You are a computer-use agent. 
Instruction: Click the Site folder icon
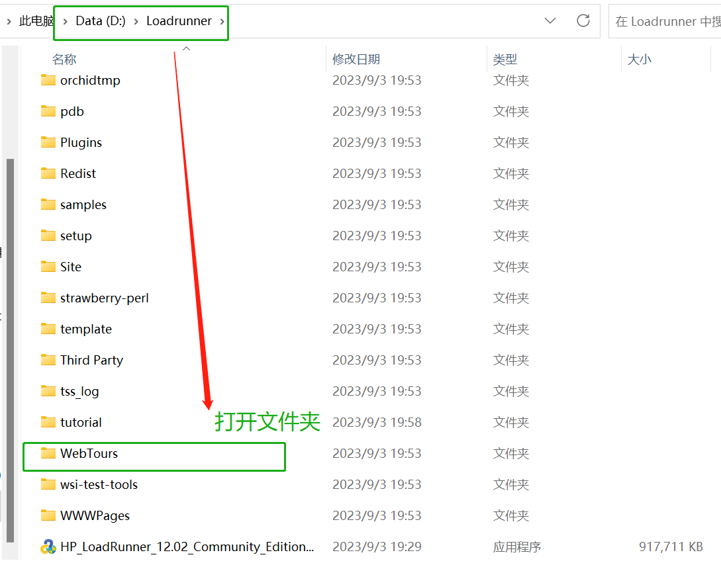[x=48, y=267]
